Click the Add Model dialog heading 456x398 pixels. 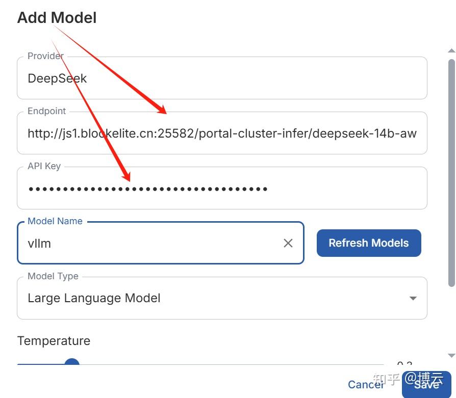57,18
